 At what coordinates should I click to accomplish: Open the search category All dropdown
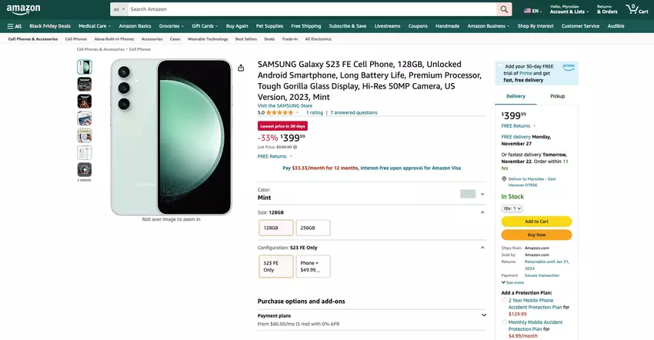pos(118,9)
